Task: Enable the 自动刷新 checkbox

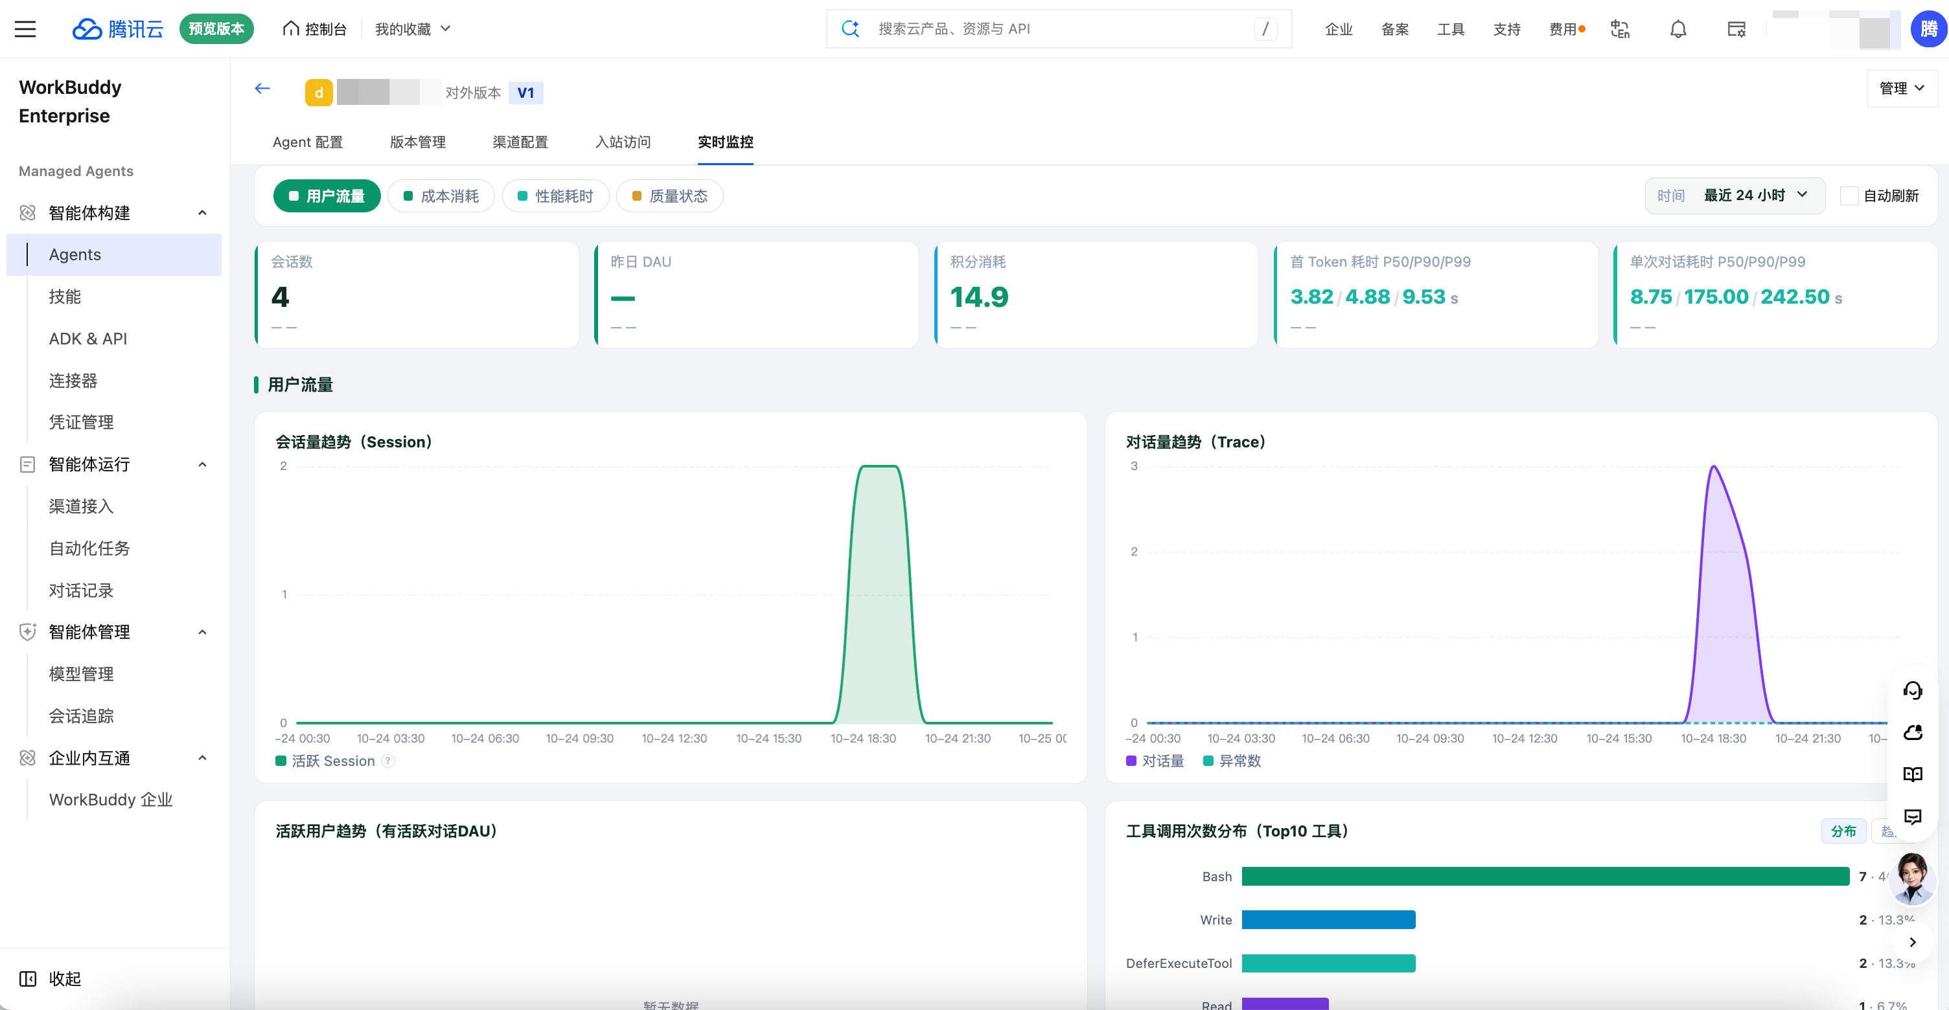Action: 1849,196
